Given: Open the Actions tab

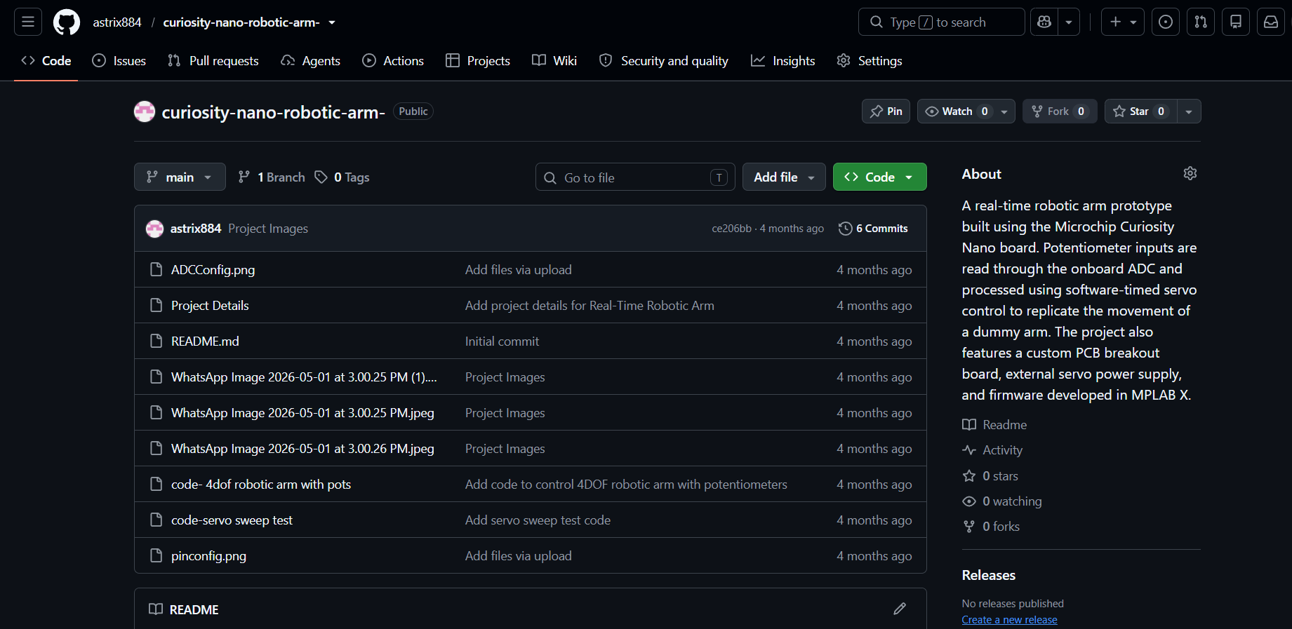Looking at the screenshot, I should coord(393,61).
